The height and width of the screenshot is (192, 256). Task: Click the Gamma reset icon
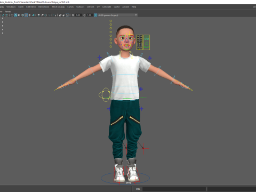(x=84, y=15)
